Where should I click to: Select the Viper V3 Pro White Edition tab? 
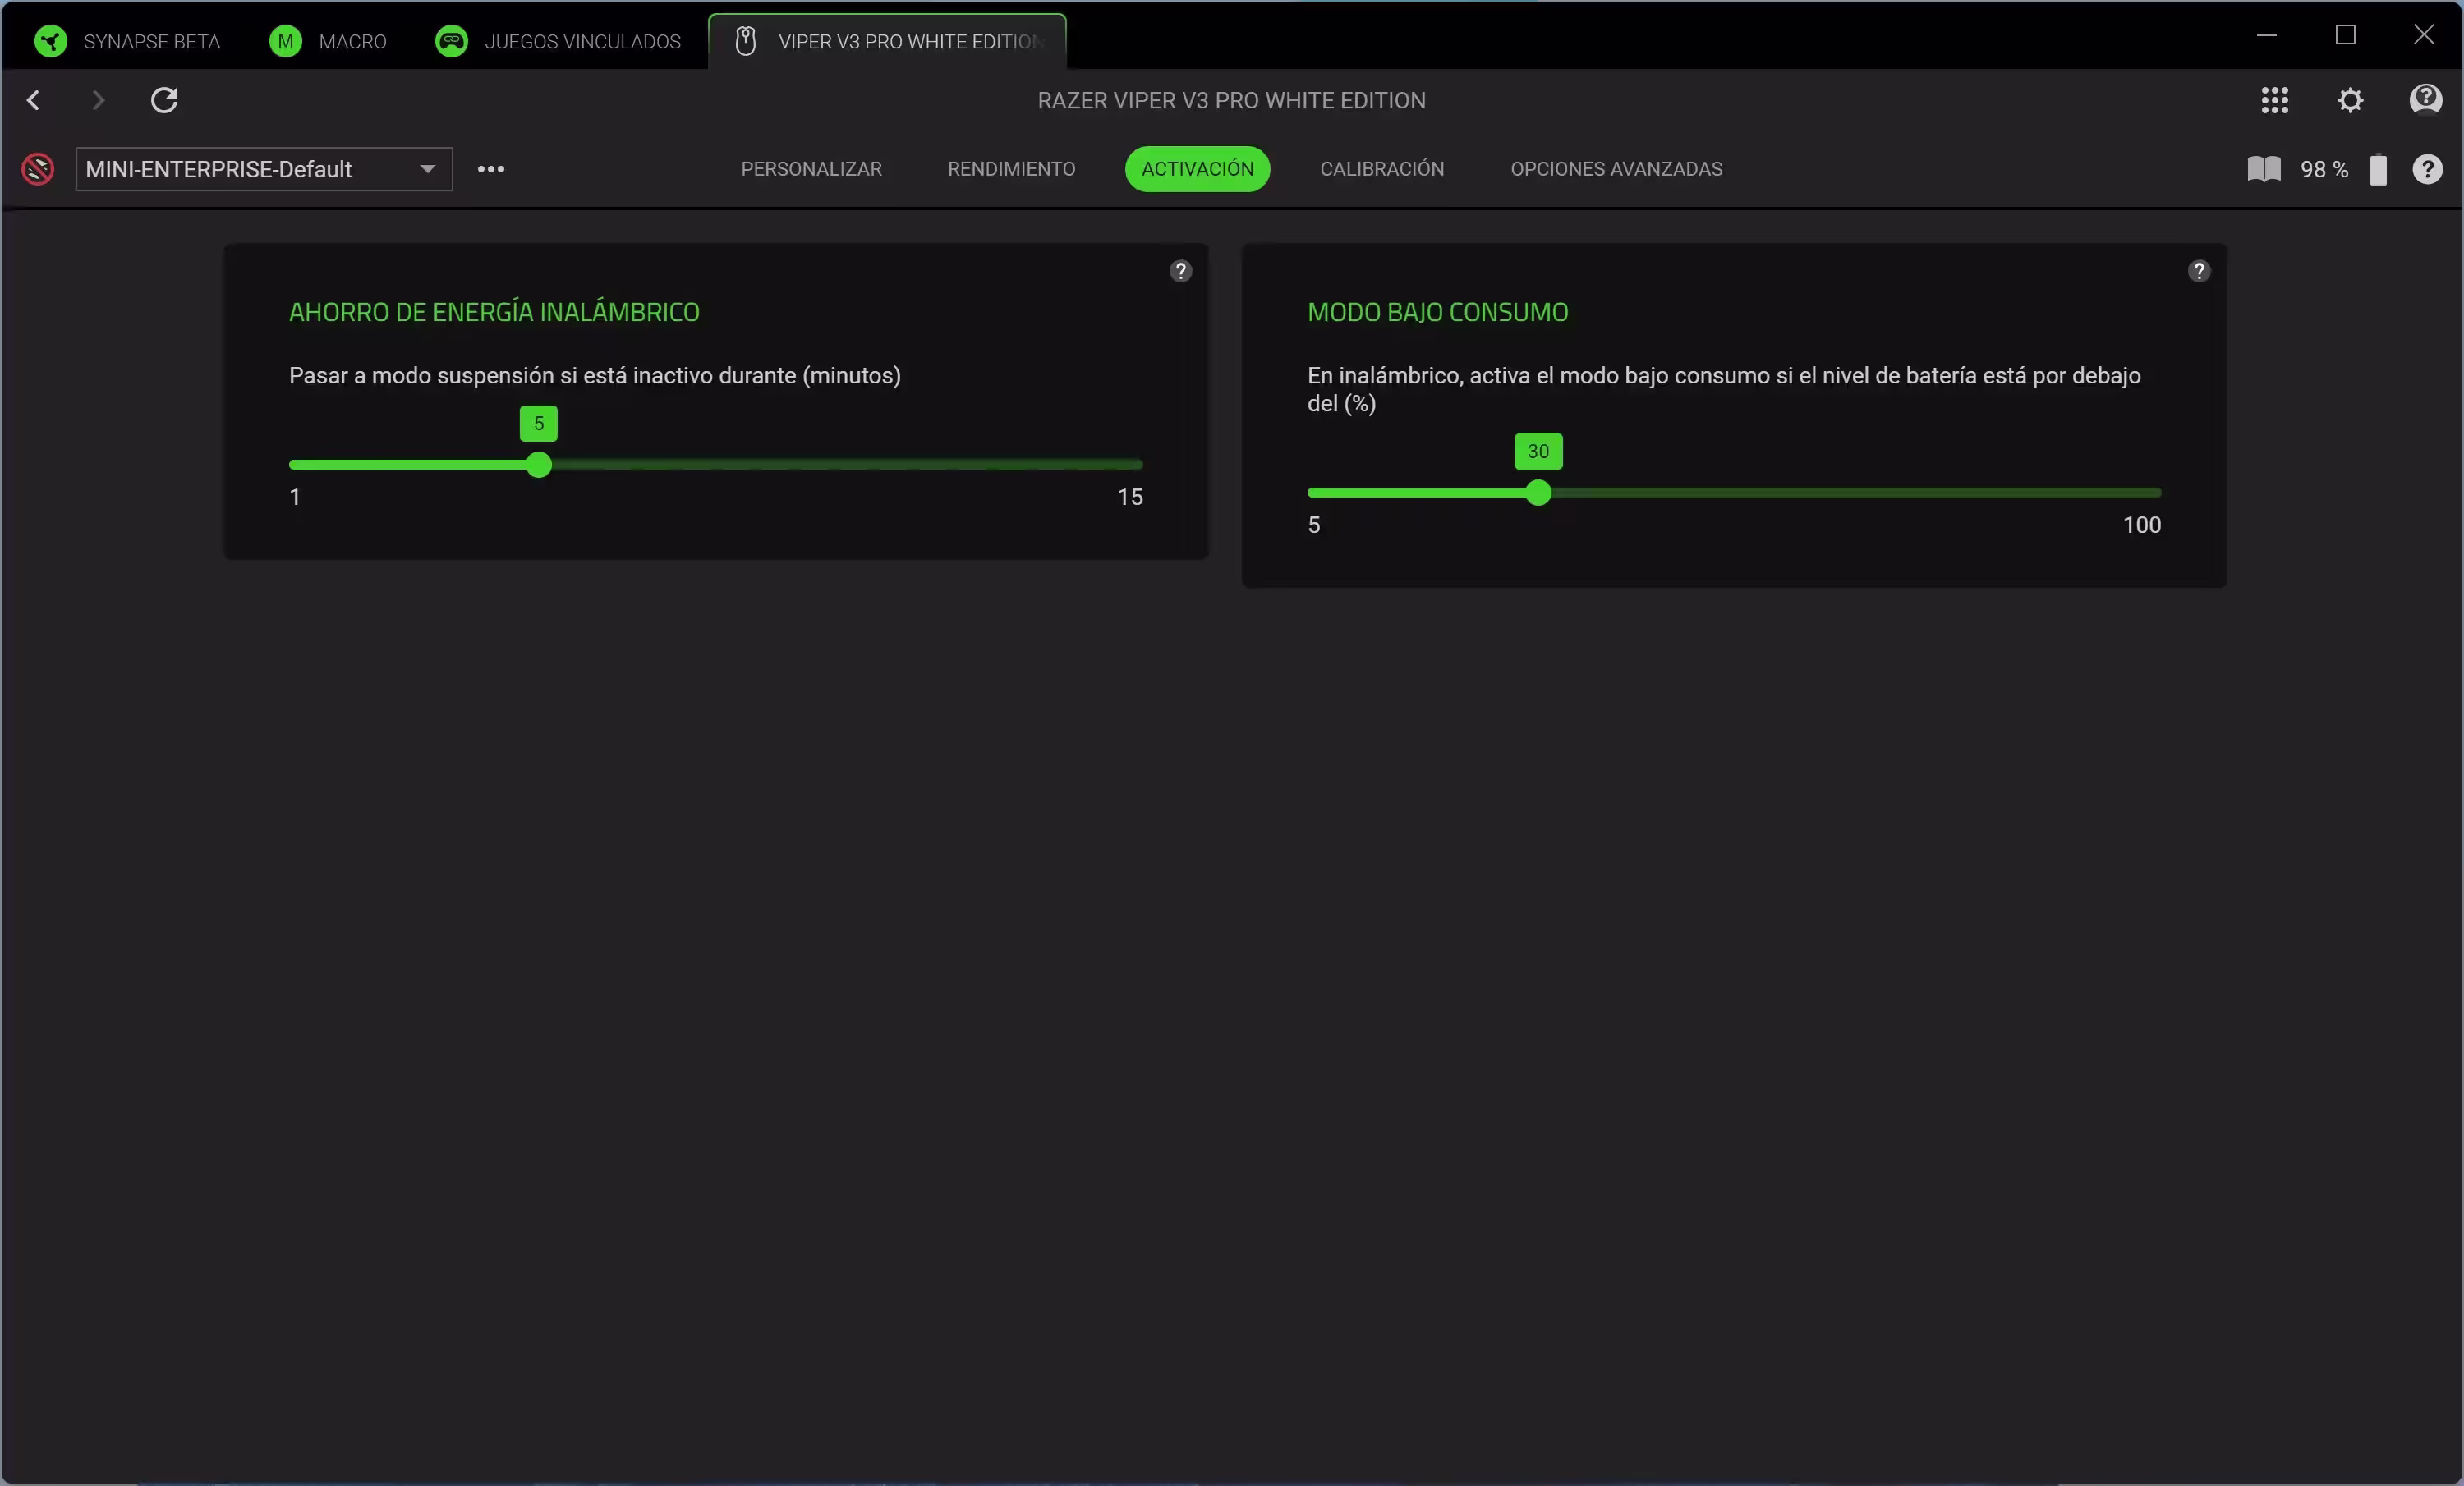[x=888, y=41]
